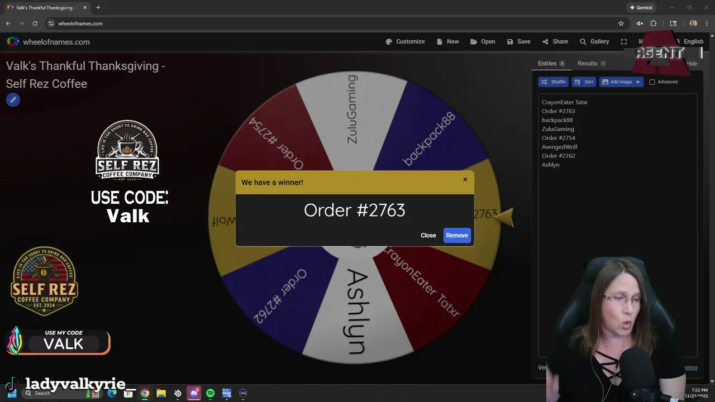Open Spotify from taskbar
This screenshot has width=715, height=402.
coord(210,393)
